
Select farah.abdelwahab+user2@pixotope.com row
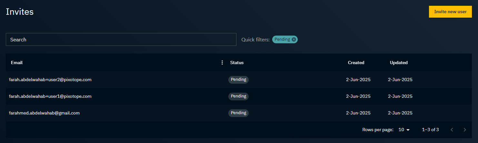[239, 80]
